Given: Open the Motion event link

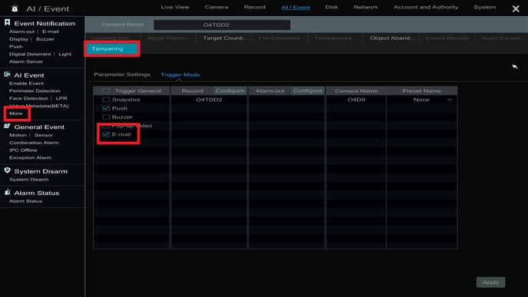Looking at the screenshot, I should pyautogui.click(x=18, y=135).
